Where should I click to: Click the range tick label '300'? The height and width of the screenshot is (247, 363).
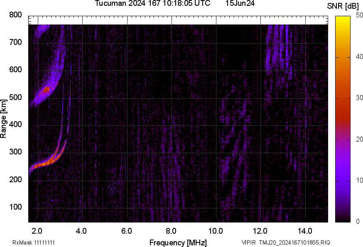click(15, 152)
